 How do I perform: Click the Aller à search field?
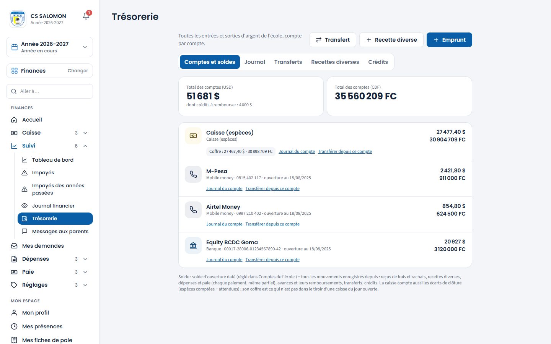click(x=49, y=91)
